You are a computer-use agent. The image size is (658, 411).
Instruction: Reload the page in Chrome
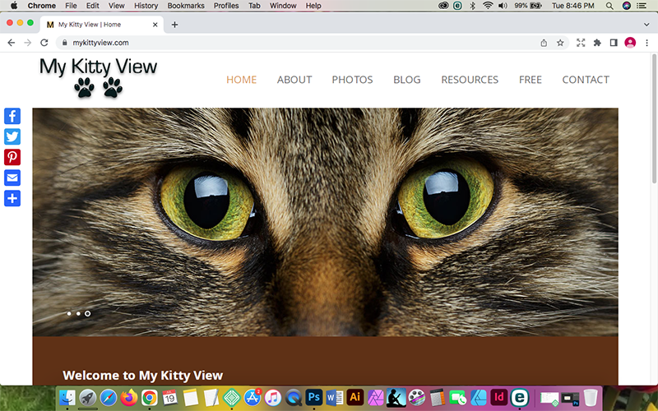45,43
